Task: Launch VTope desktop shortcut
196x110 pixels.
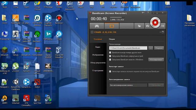Action: (x=59, y=35)
